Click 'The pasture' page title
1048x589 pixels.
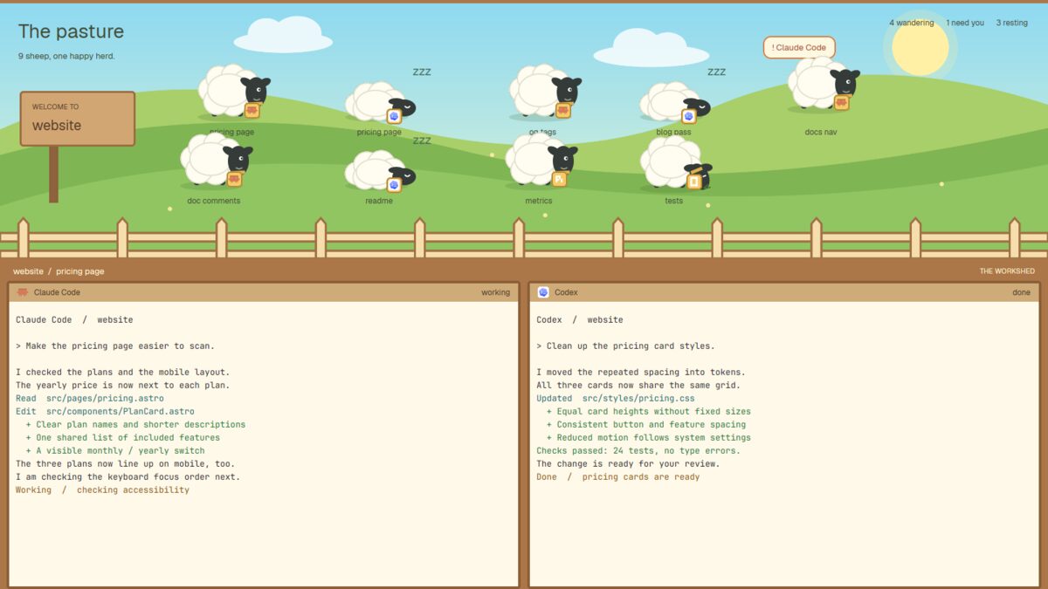point(71,31)
